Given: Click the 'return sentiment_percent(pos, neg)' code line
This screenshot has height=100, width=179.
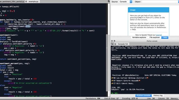Looking at the screenshot, I should (x=18, y=59).
